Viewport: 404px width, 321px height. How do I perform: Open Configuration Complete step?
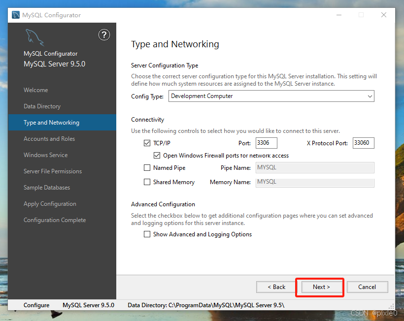55,220
